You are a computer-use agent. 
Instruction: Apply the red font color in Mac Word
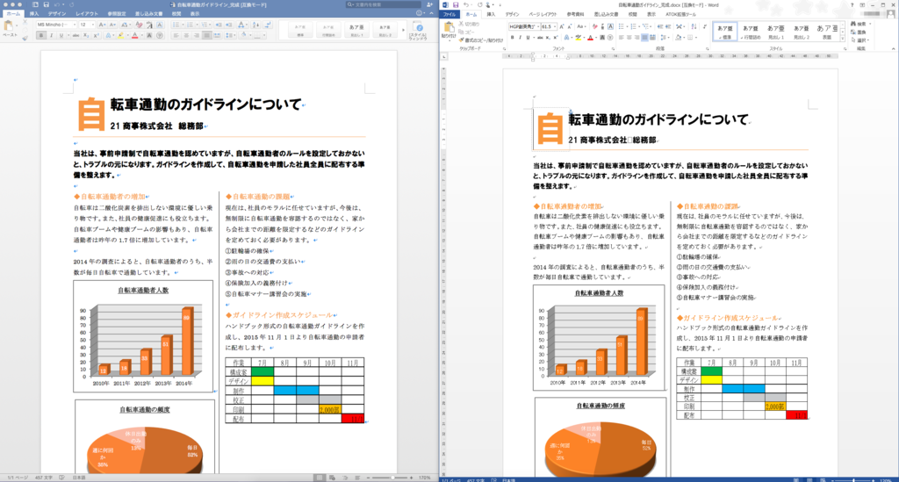click(134, 35)
